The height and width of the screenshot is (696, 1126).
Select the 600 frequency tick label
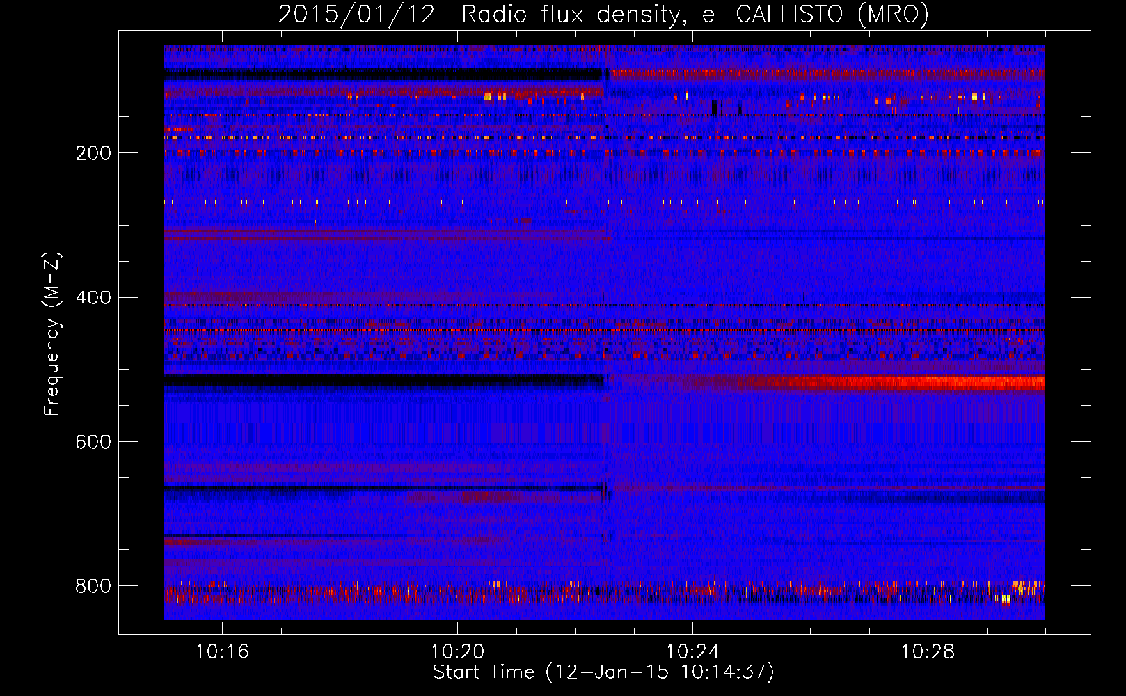(93, 442)
